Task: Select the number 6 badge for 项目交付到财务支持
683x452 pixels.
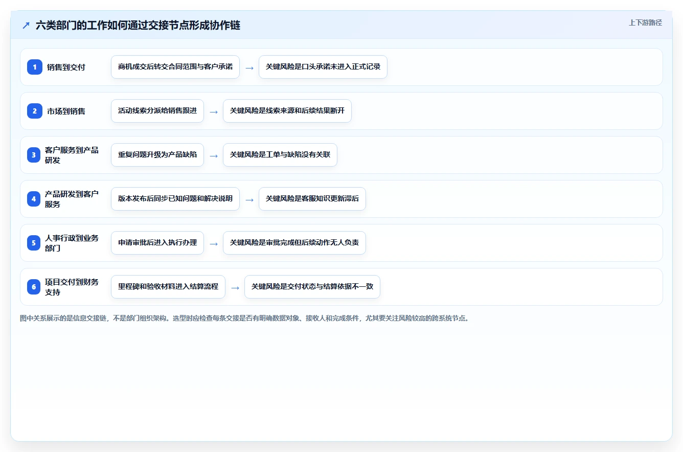Action: tap(34, 287)
